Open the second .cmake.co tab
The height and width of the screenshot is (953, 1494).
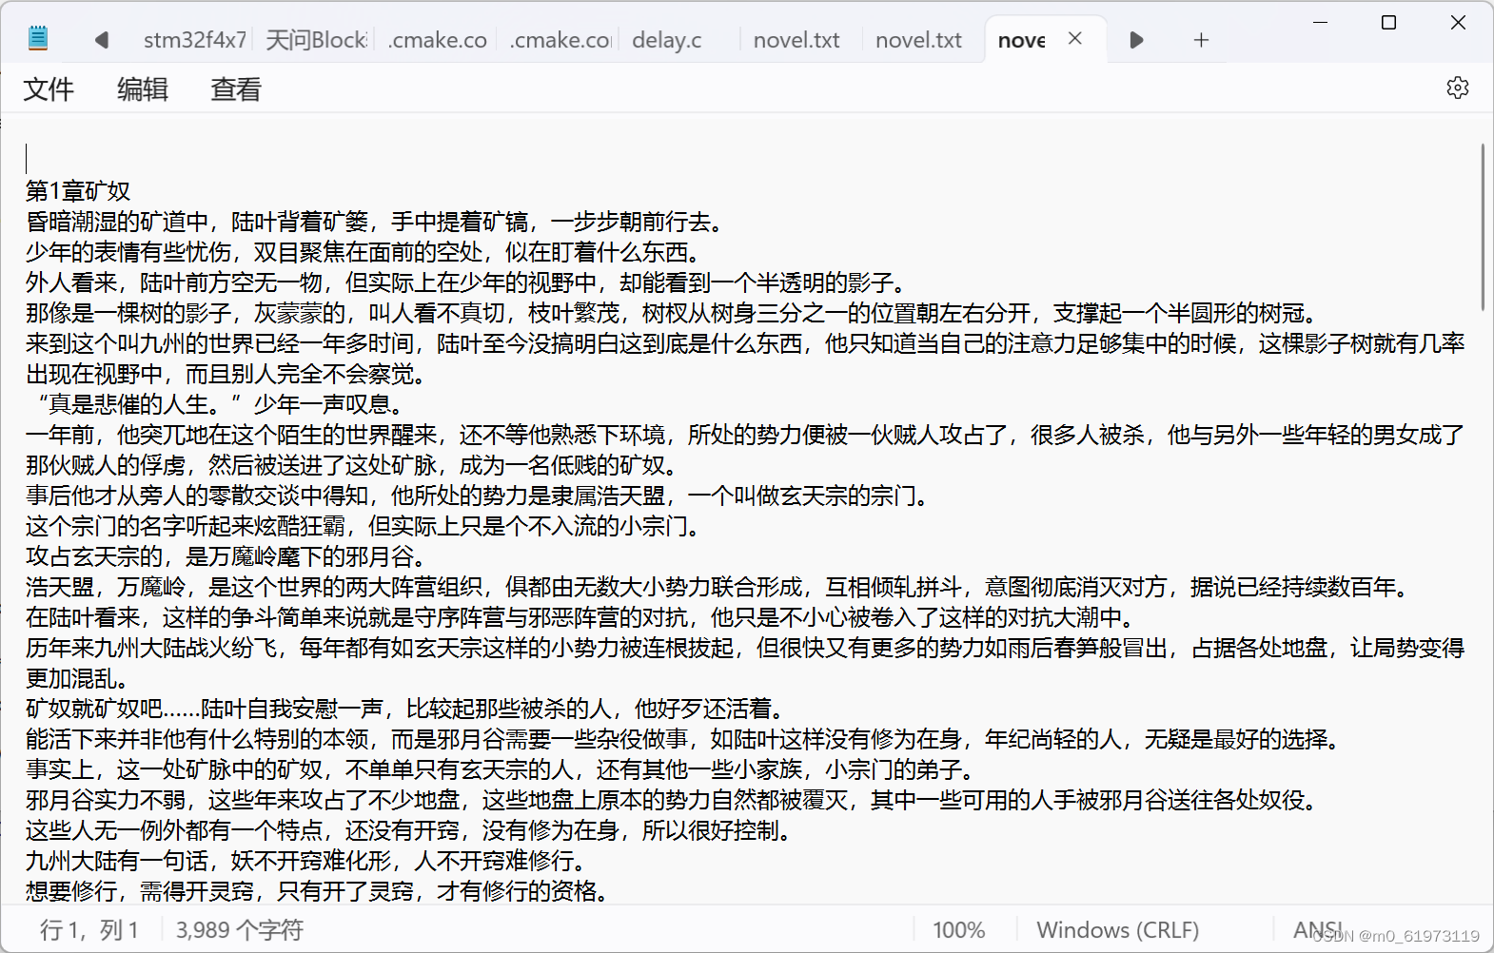560,40
